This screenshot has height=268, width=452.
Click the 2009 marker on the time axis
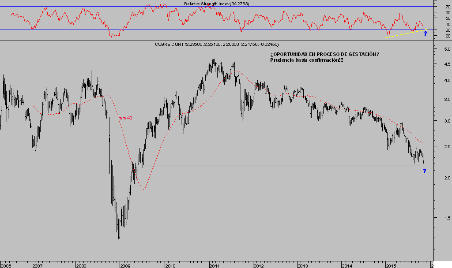pos(125,266)
